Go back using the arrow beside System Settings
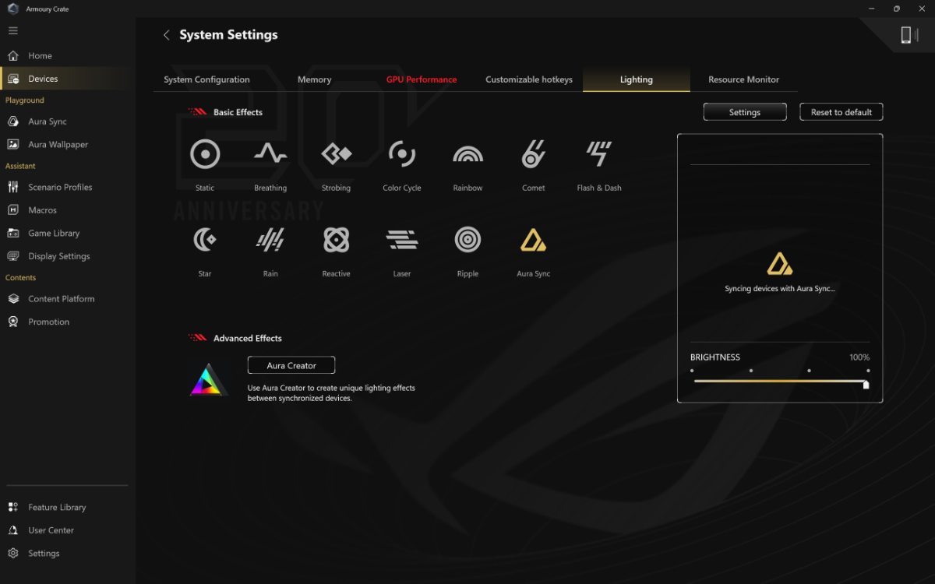This screenshot has height=584, width=935. click(x=166, y=35)
